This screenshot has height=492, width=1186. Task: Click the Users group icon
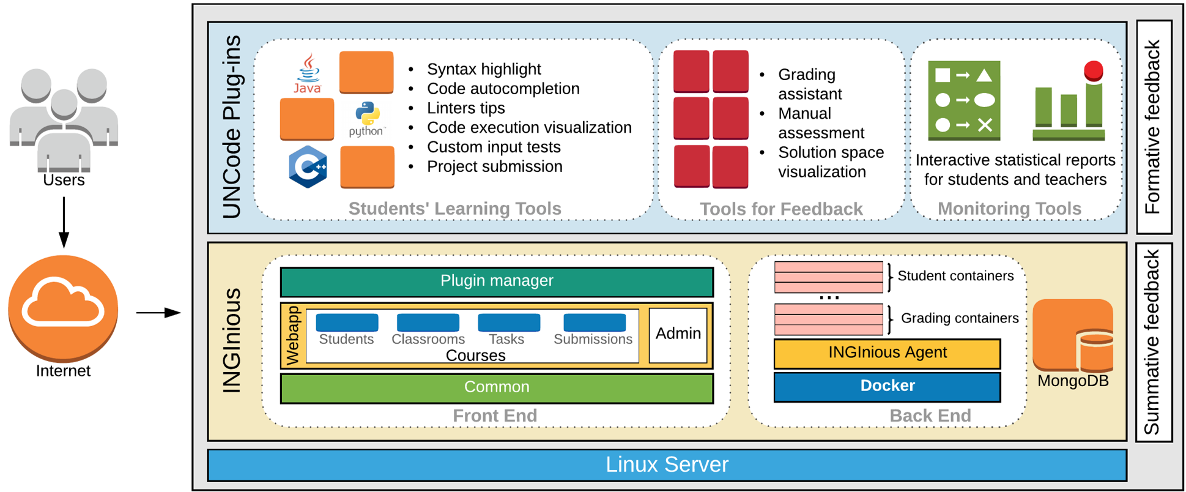pyautogui.click(x=64, y=119)
